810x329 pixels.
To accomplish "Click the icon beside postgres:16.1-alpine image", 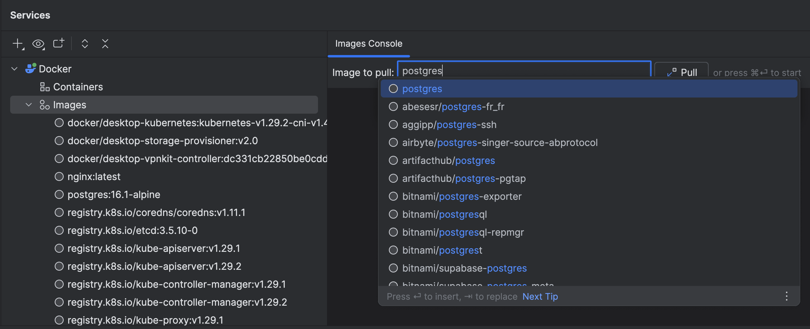I will tap(59, 194).
